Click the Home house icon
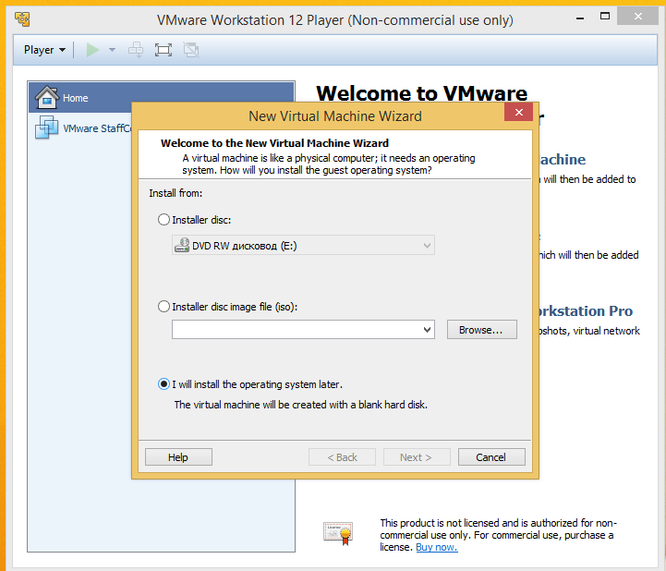Screen dimensions: 666x571 point(47,97)
